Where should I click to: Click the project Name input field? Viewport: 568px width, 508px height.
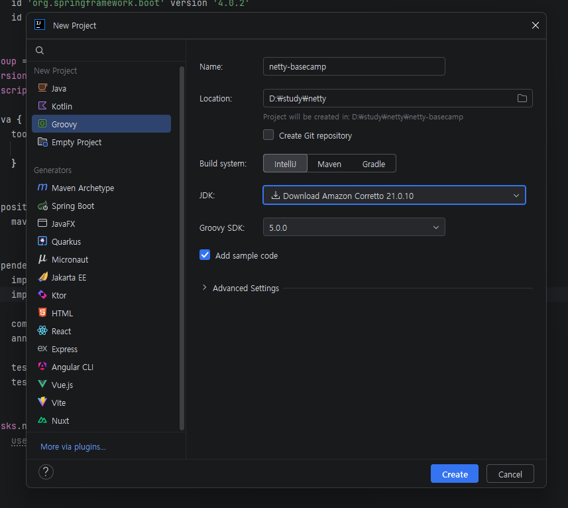[x=354, y=66]
